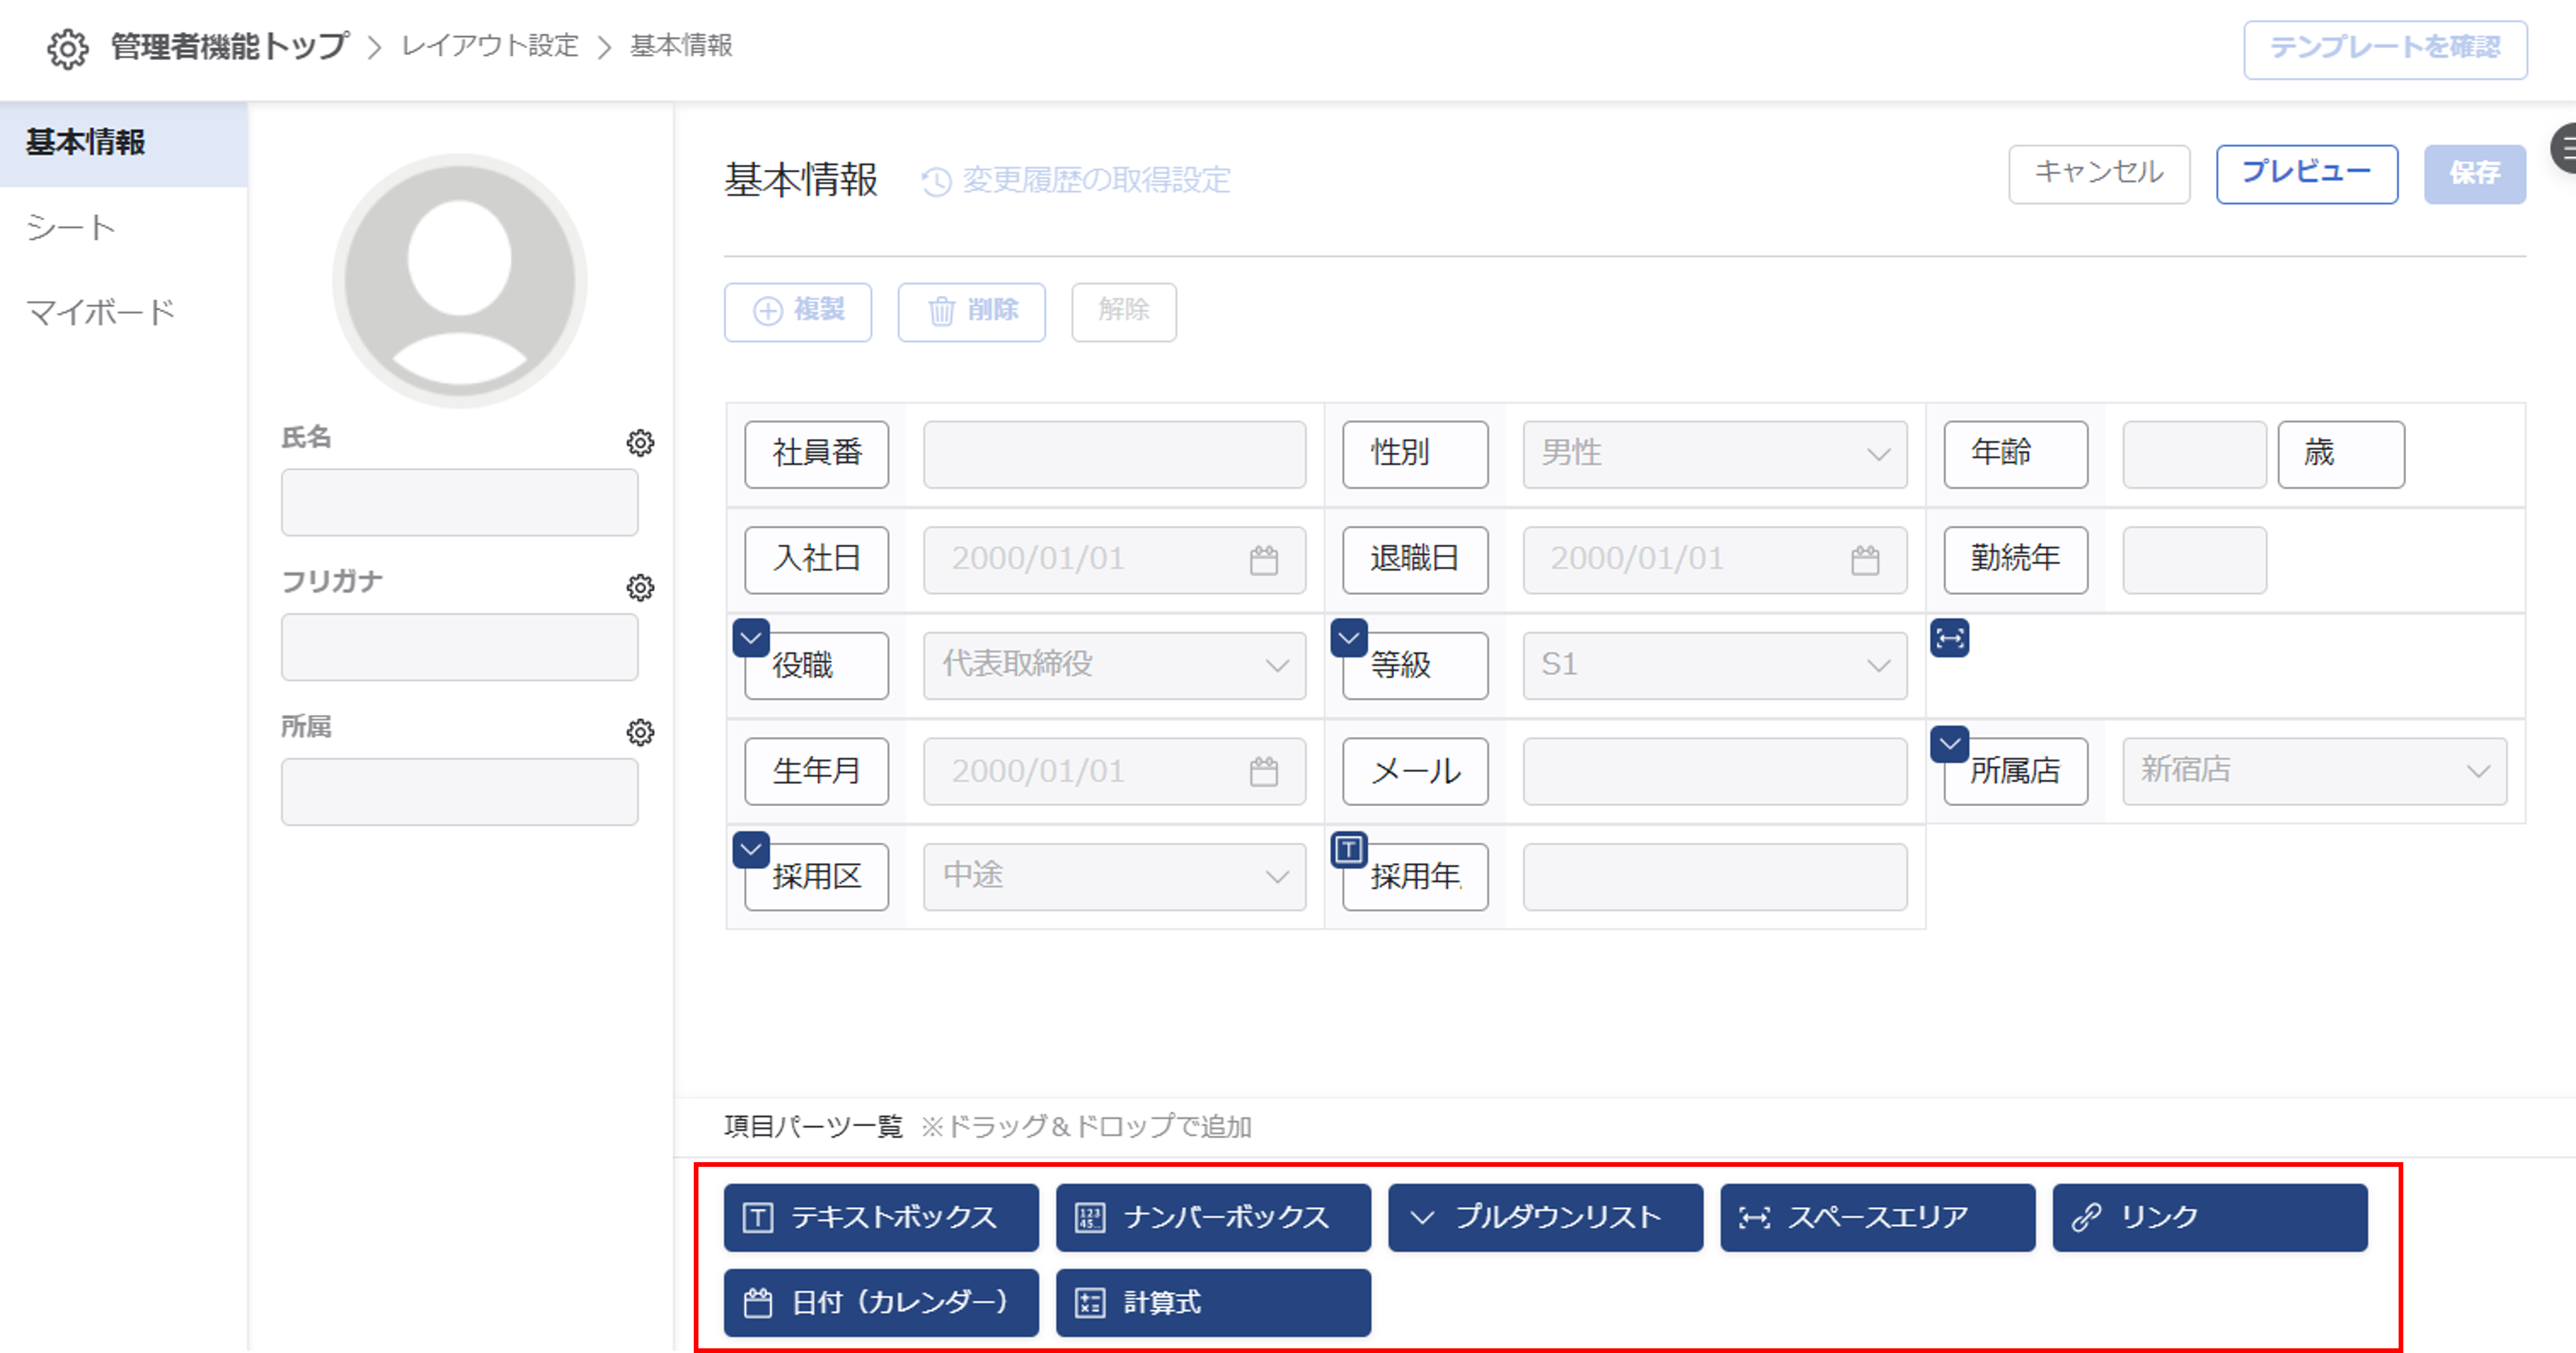Image resolution: width=2576 pixels, height=1353 pixels.
Task: Click gear icon next to 所属 field
Action: (640, 732)
